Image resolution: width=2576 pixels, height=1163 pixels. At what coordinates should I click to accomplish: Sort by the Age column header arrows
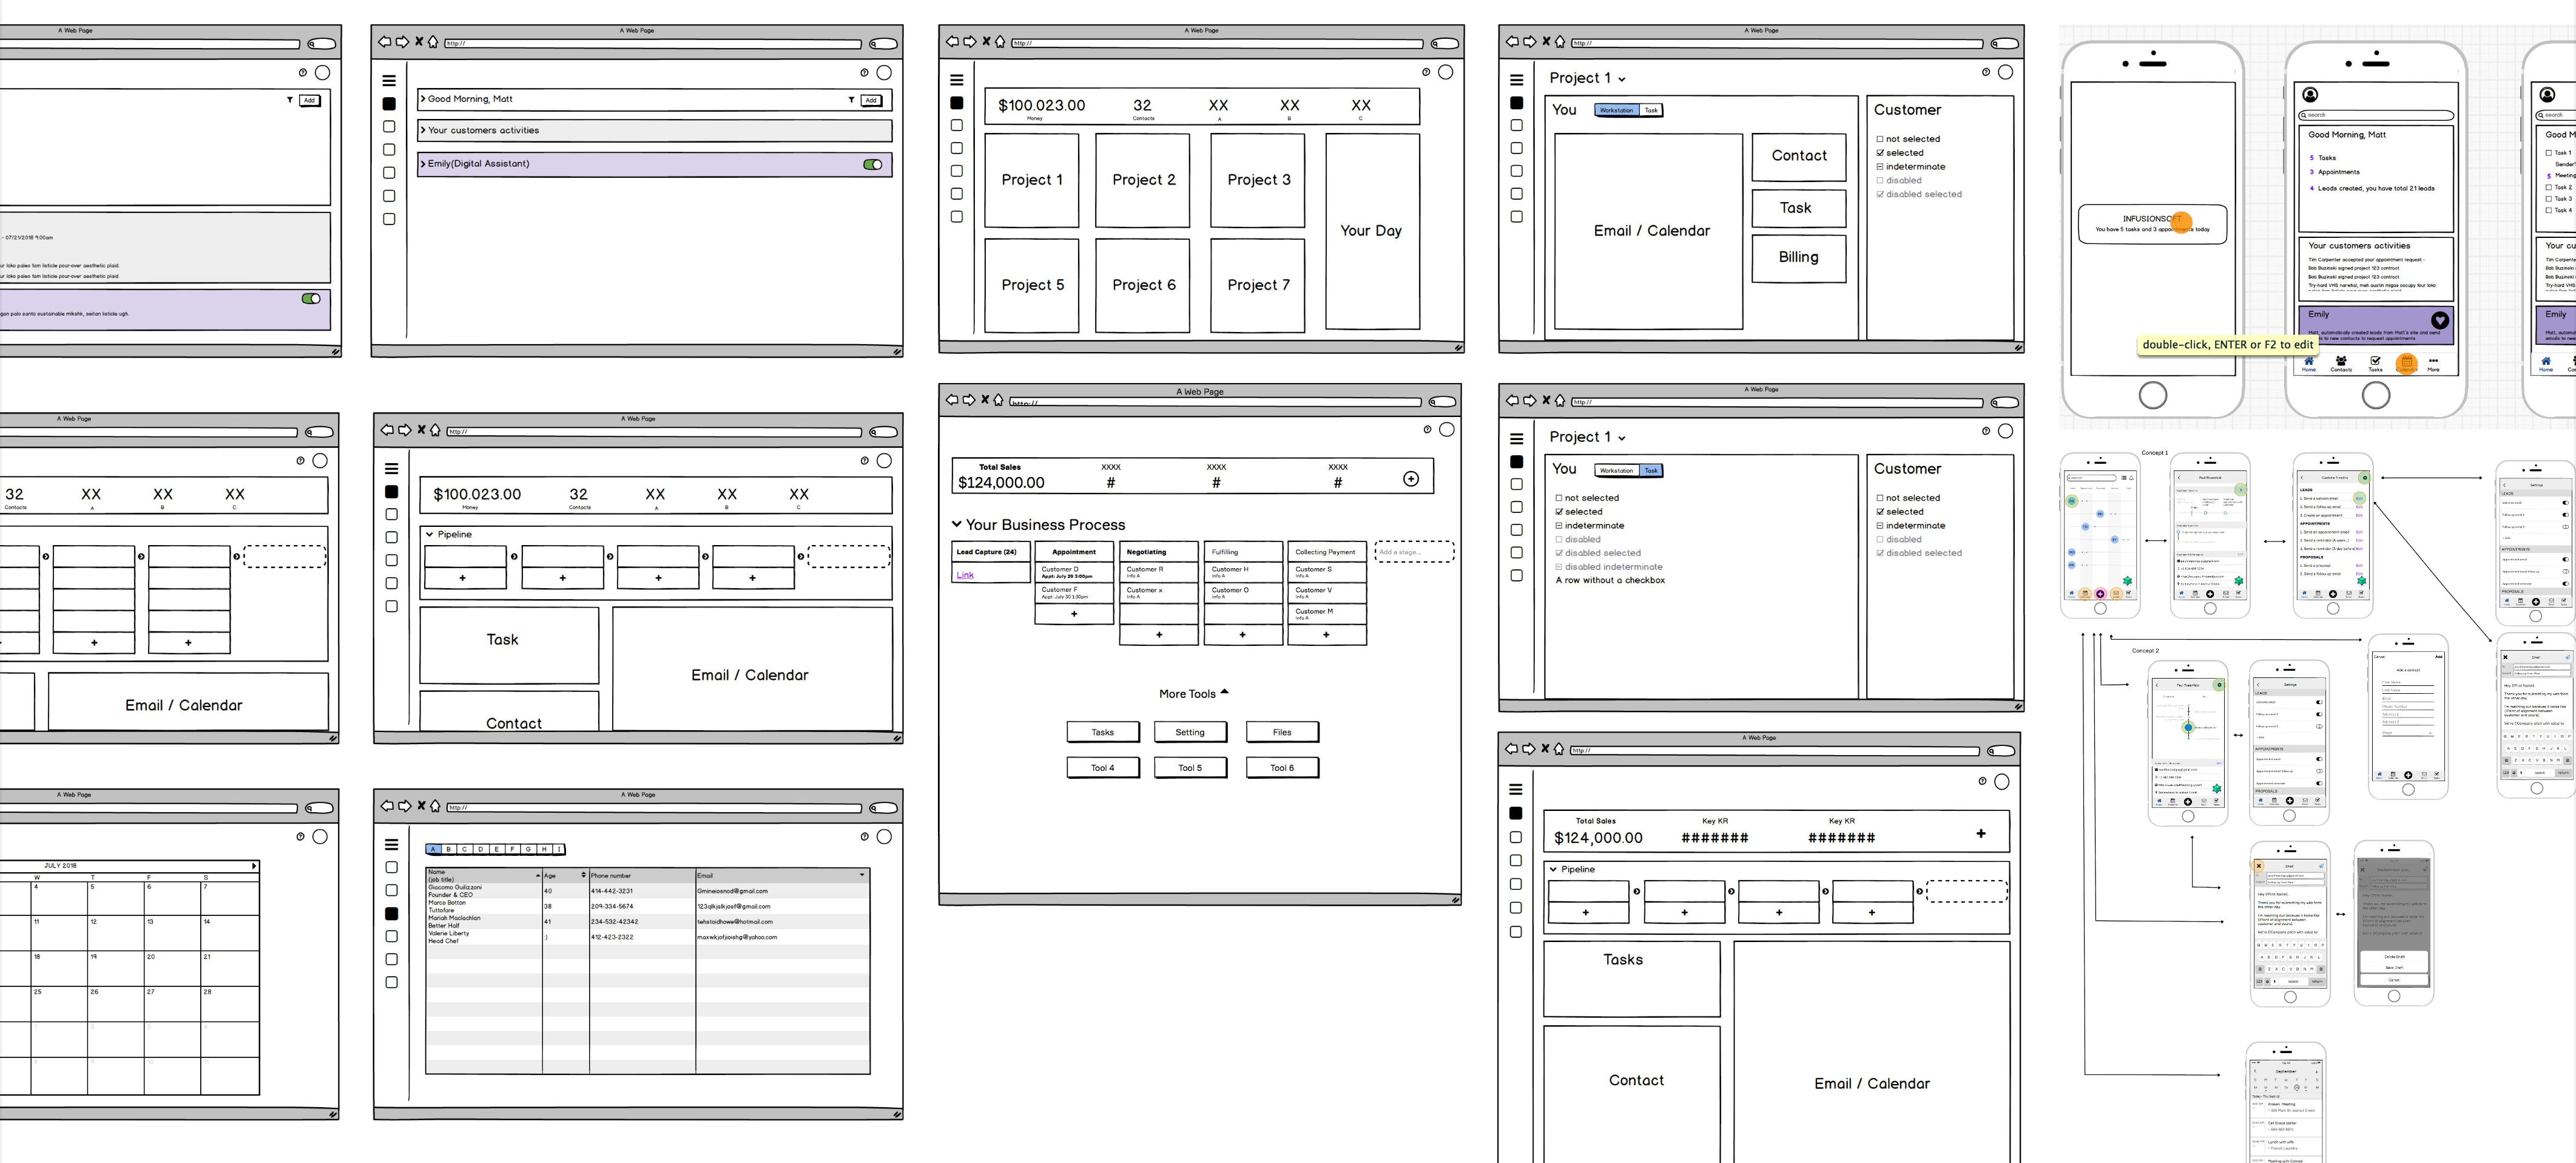[584, 875]
